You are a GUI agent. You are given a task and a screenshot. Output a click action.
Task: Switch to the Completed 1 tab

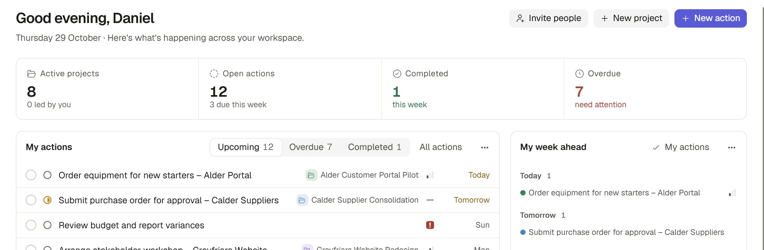tap(374, 147)
